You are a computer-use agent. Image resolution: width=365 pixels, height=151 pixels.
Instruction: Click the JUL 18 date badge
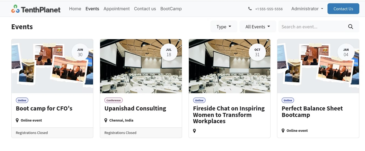[169, 52]
